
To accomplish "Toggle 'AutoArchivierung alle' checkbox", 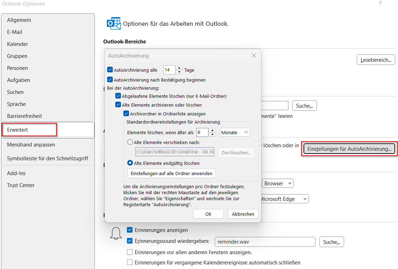I will pos(110,70).
